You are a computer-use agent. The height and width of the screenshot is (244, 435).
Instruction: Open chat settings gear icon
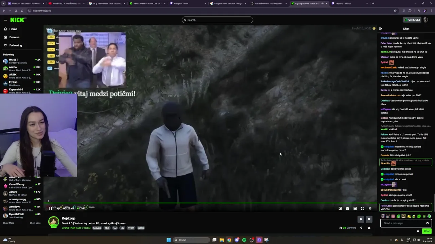(418, 231)
